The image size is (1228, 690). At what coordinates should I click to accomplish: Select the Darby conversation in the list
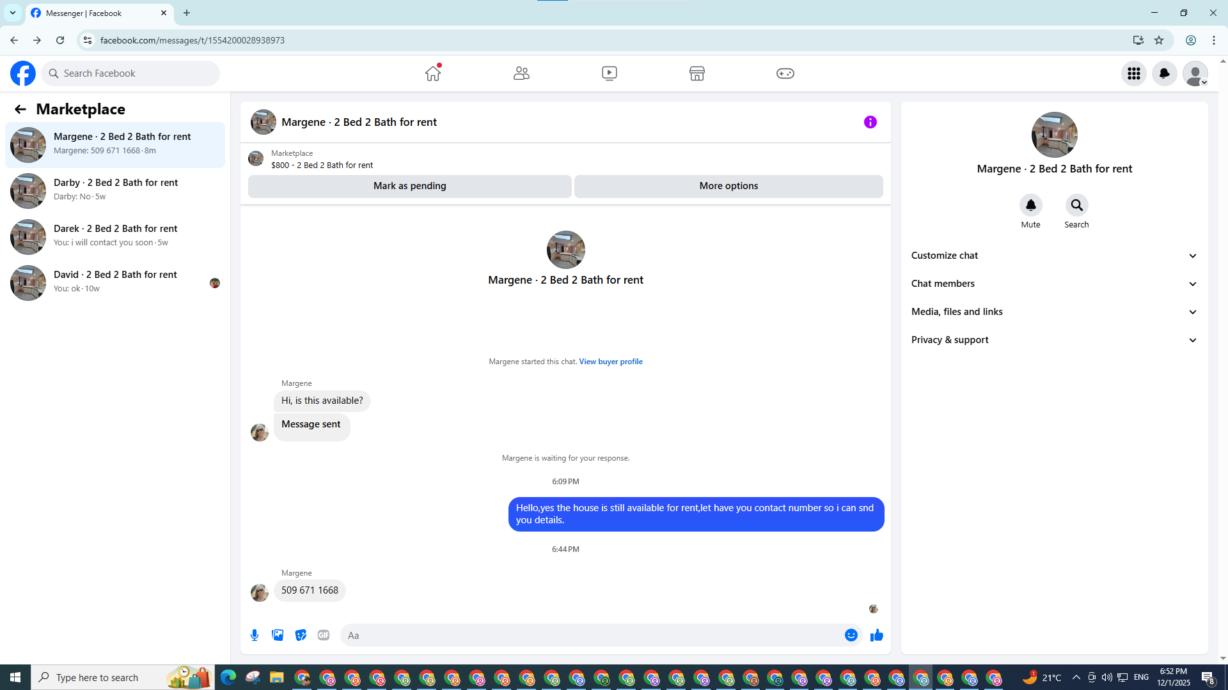115,191
